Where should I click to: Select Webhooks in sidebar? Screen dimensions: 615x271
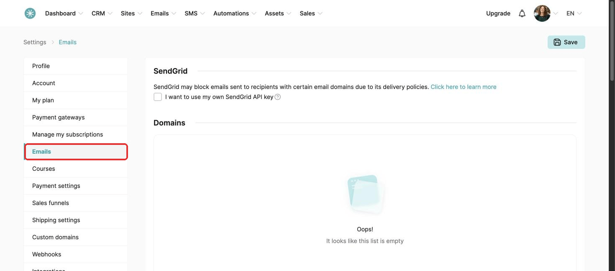click(76, 254)
